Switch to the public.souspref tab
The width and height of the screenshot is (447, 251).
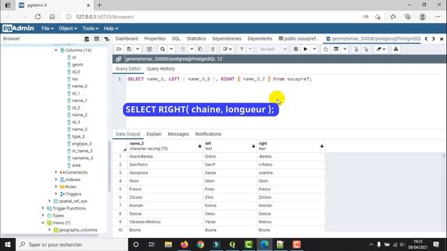[x=299, y=39]
